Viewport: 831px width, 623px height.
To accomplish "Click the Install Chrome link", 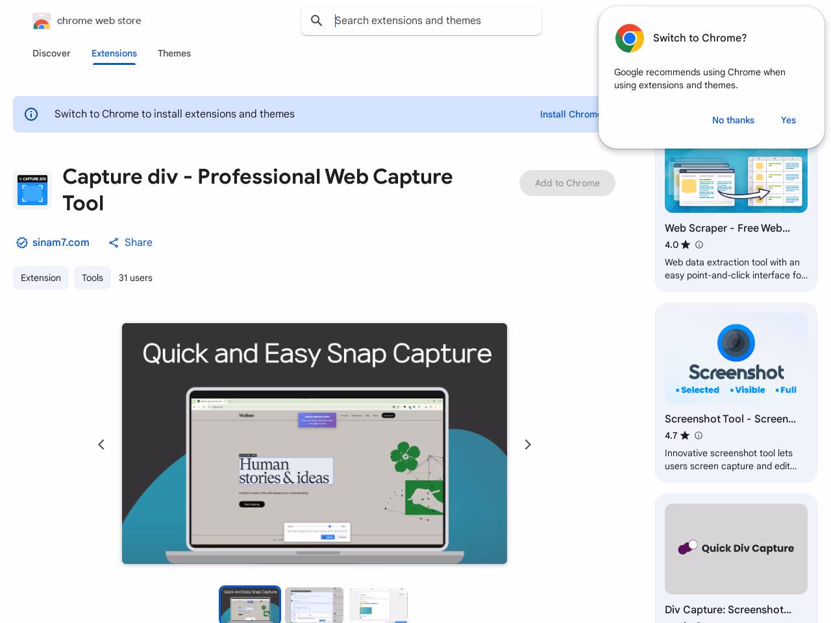I will coord(569,114).
